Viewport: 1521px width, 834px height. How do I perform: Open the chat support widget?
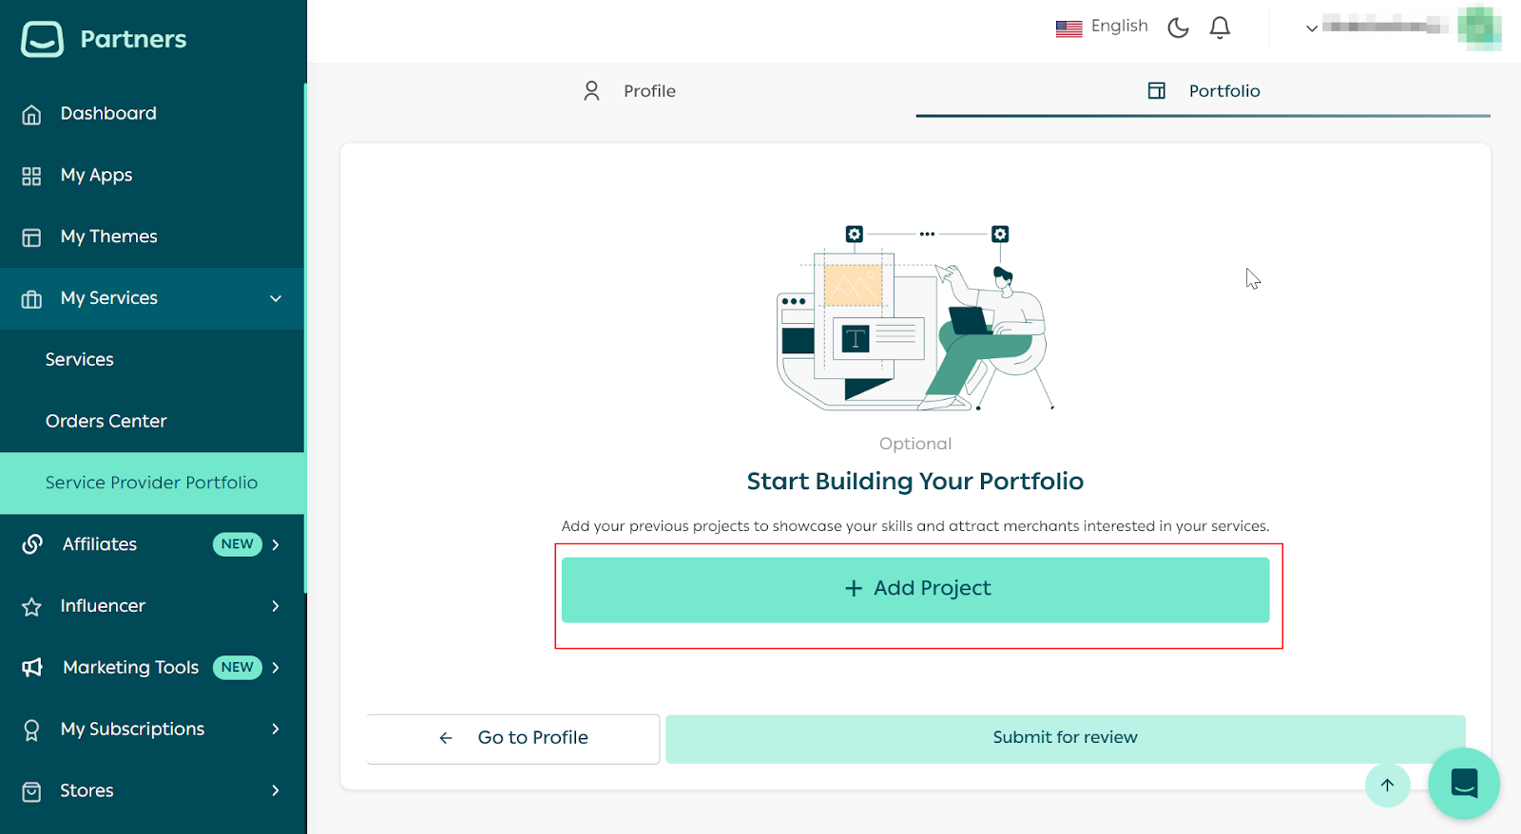(1463, 784)
